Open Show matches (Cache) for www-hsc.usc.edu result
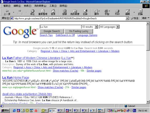Viewport: 150px width, 113px height. (65, 71)
